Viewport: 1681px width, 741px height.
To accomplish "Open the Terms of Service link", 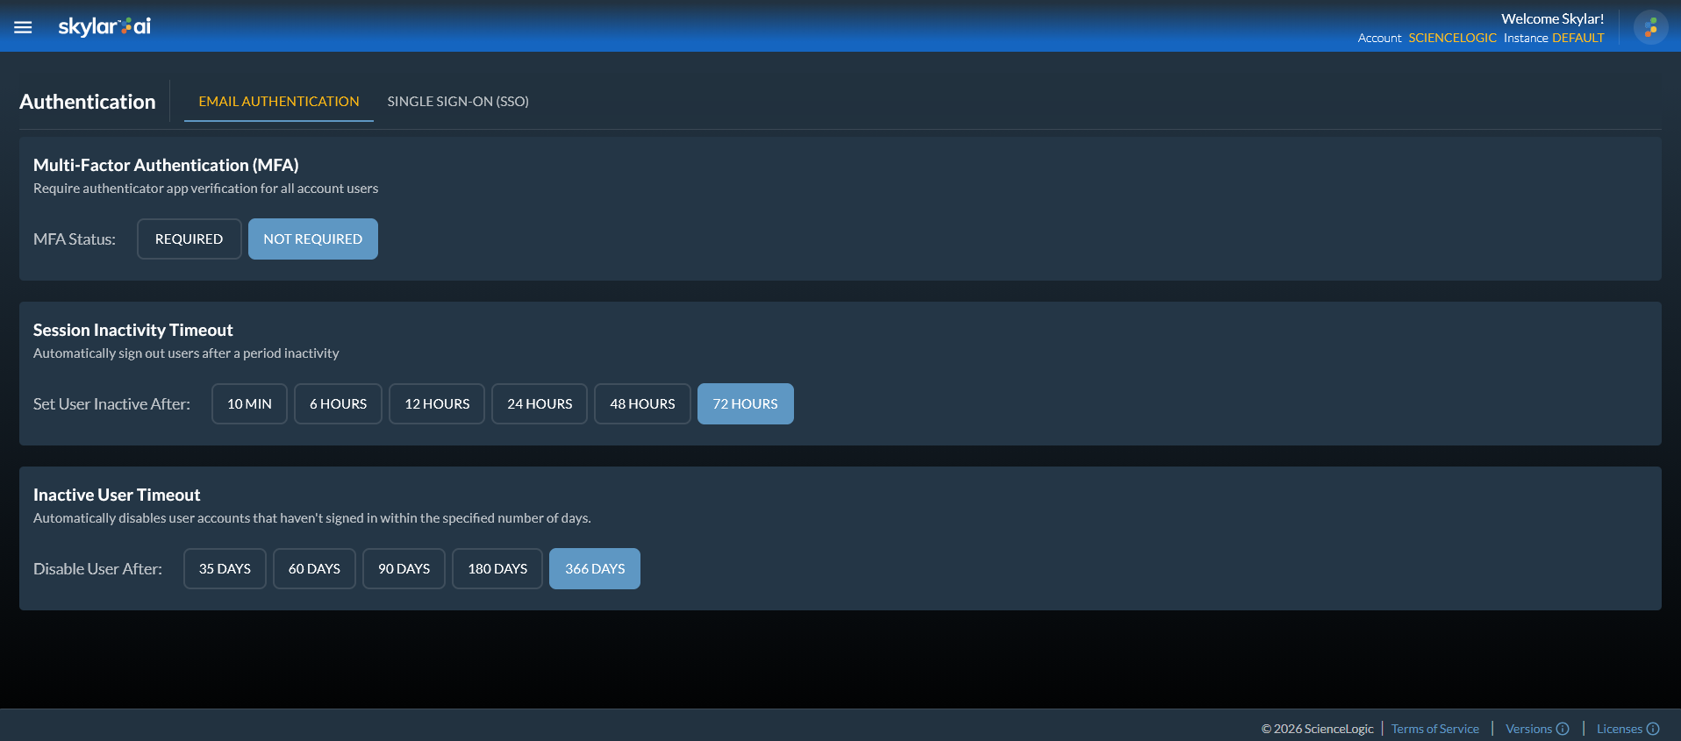I will (x=1434, y=729).
